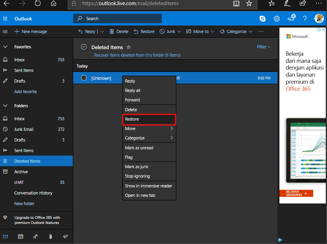Switch to Mail using the envelope icon
This screenshot has height=244, width=327.
click(x=6, y=236)
